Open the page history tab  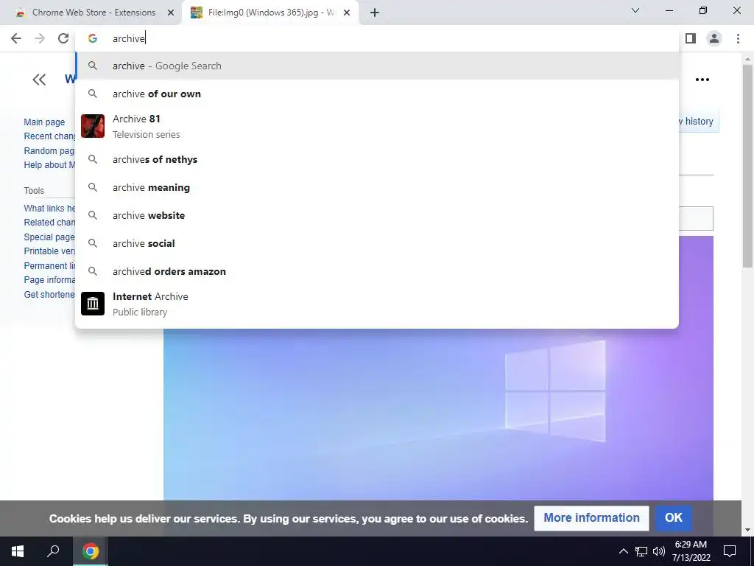699,122
